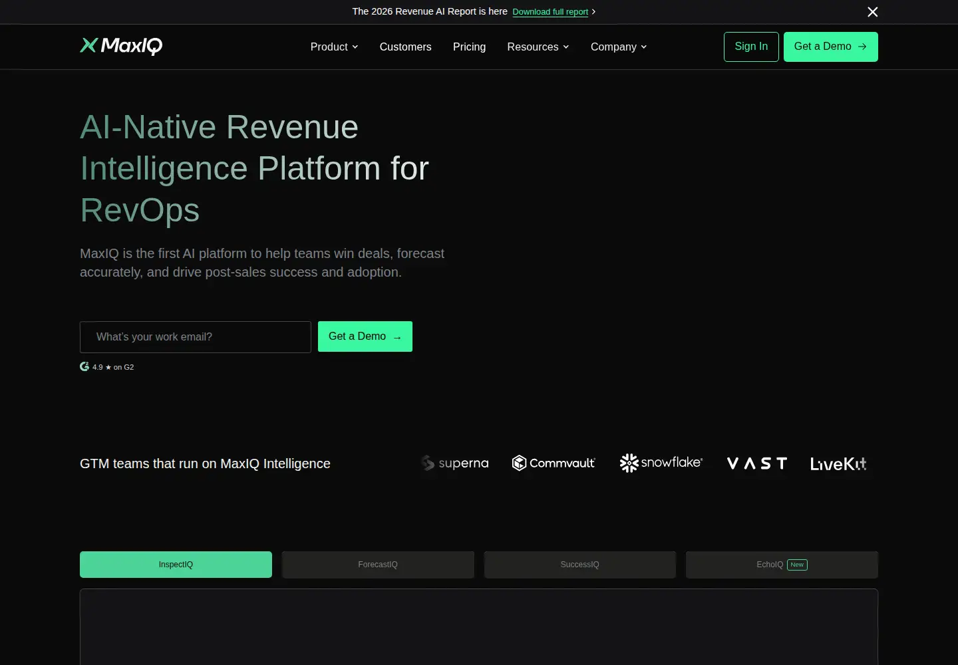This screenshot has width=958, height=665.
Task: Click the header Get a Demo button
Action: (x=830, y=47)
